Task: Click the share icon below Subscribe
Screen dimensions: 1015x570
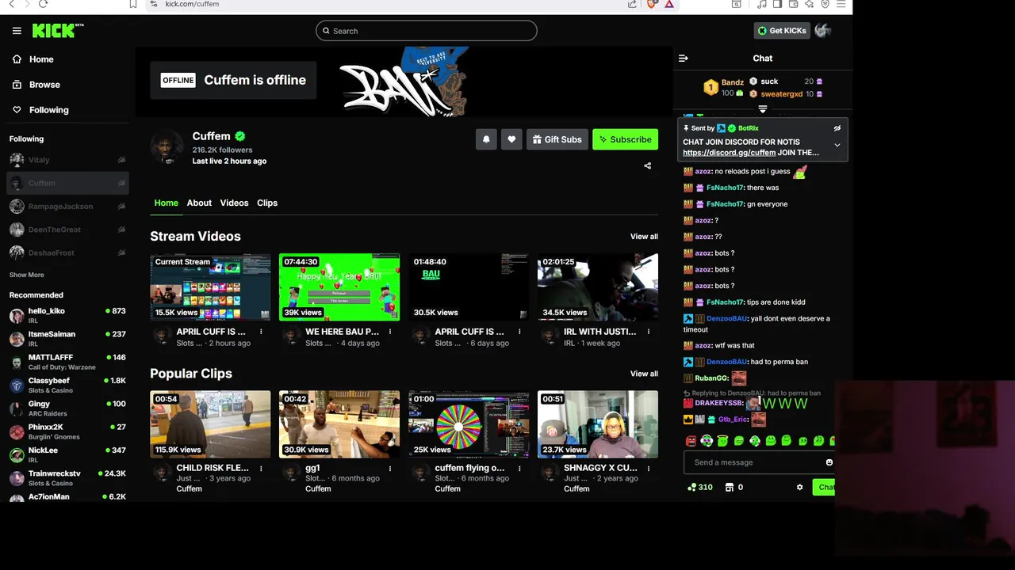Action: tap(647, 166)
